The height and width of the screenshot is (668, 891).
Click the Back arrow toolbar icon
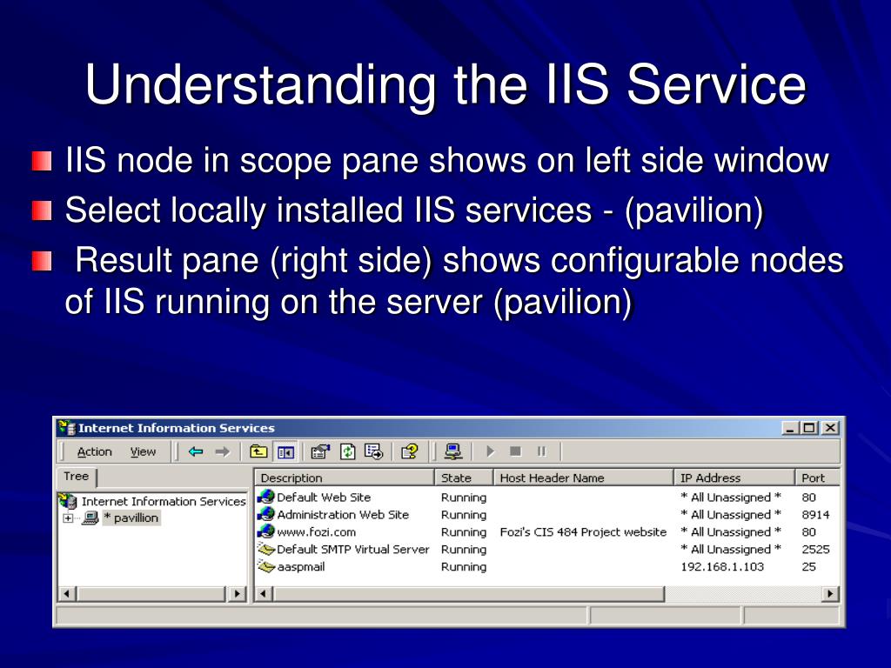click(196, 451)
